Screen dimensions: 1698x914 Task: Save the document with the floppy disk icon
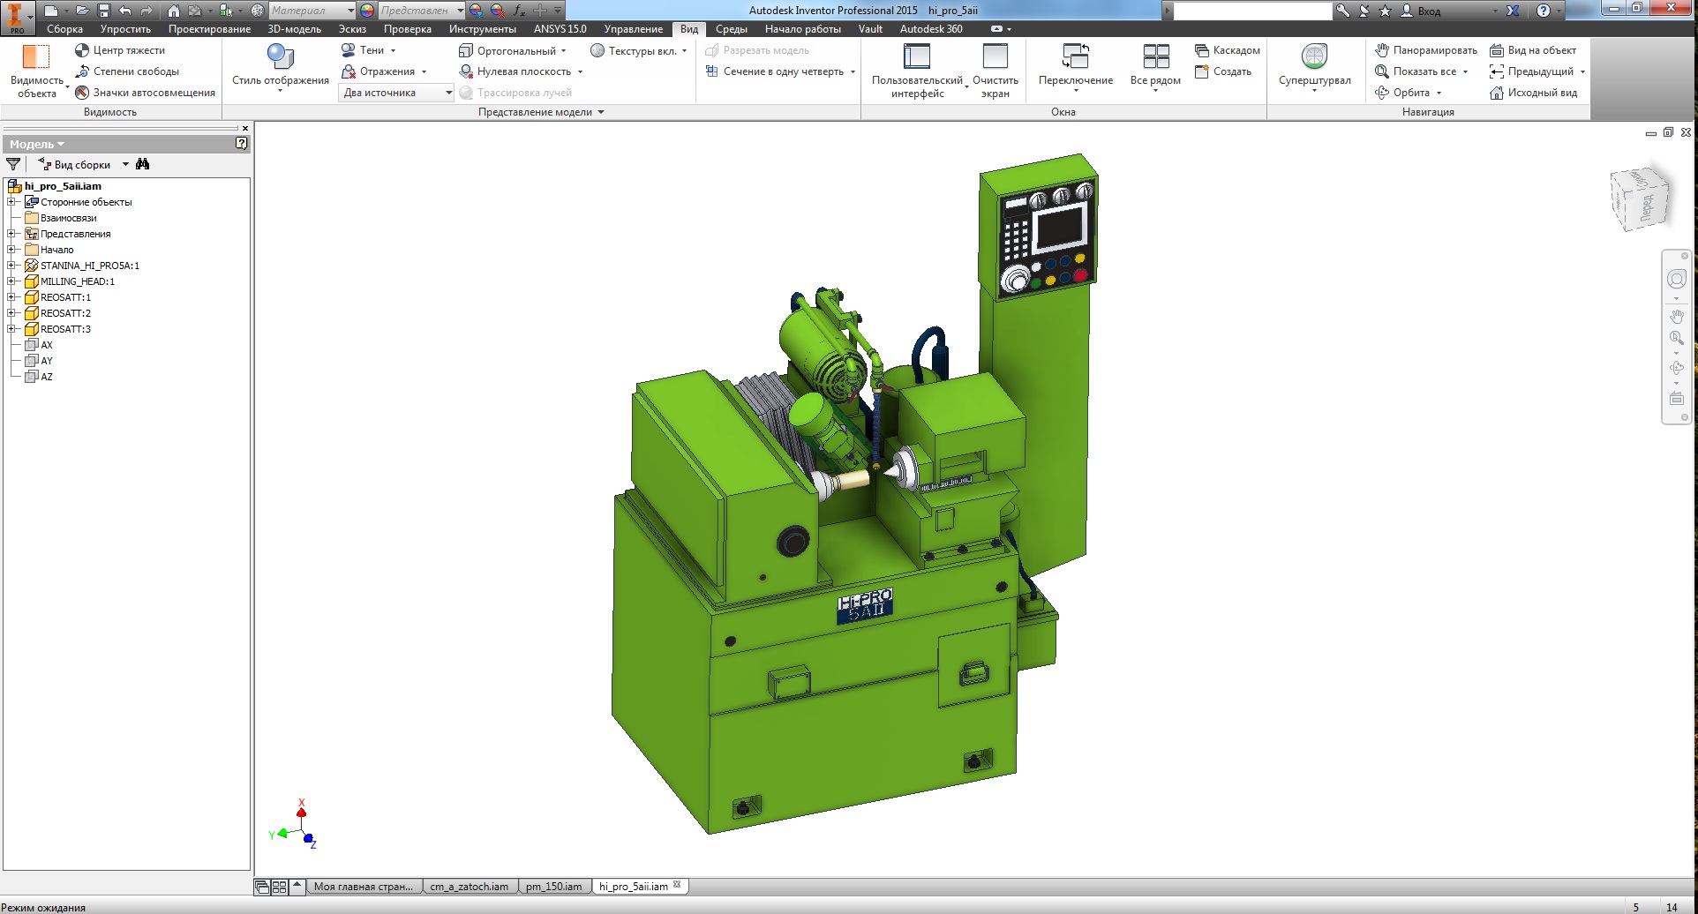click(103, 11)
